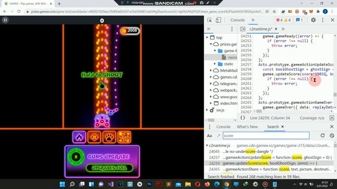Open search result line 24259

click(x=269, y=163)
